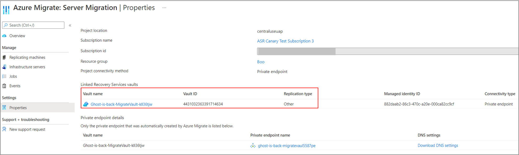Open the ellipsis more options menu
519x155 pixels.
click(x=164, y=8)
